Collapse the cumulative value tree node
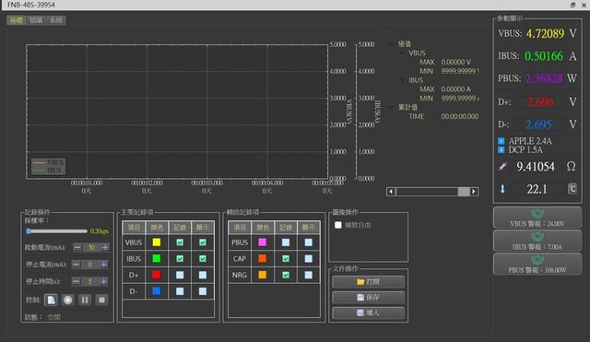Viewport: 590px width, 342px height. tap(392, 107)
